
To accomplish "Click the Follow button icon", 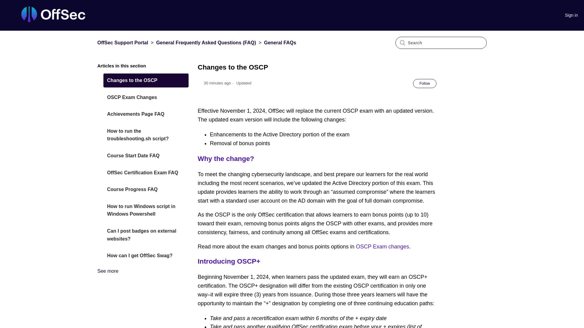I will (425, 83).
